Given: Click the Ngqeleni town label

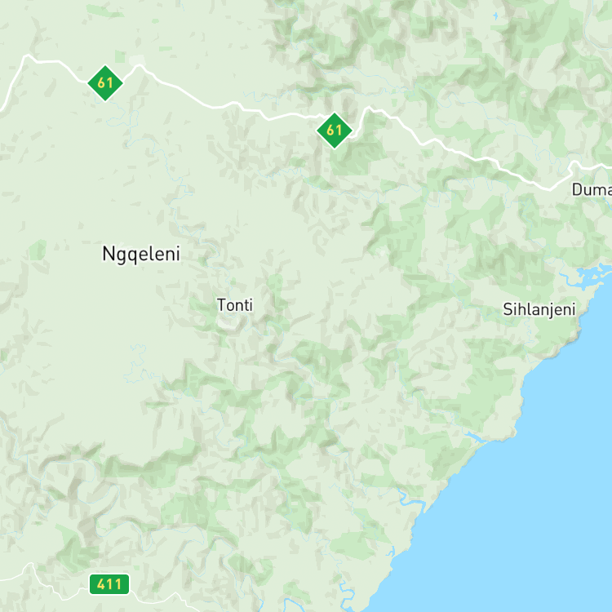Looking at the screenshot, I should [141, 254].
